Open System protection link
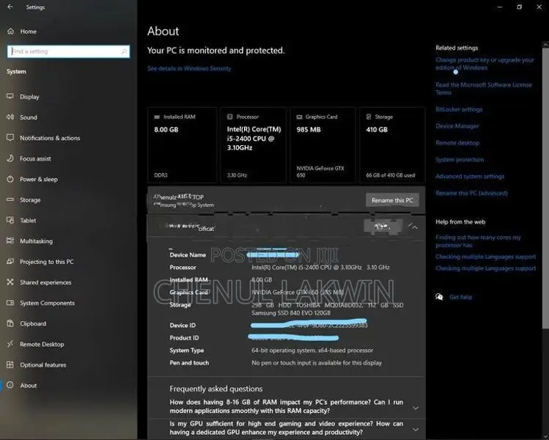The height and width of the screenshot is (440, 549). (460, 160)
